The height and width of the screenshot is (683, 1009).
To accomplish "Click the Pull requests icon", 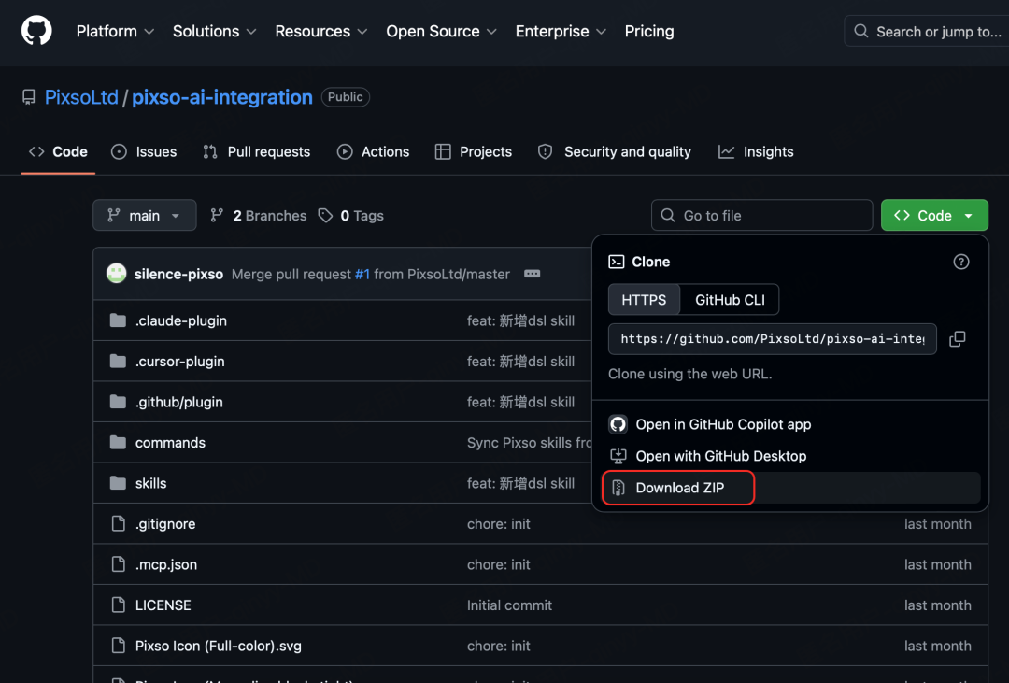I will pyautogui.click(x=210, y=152).
